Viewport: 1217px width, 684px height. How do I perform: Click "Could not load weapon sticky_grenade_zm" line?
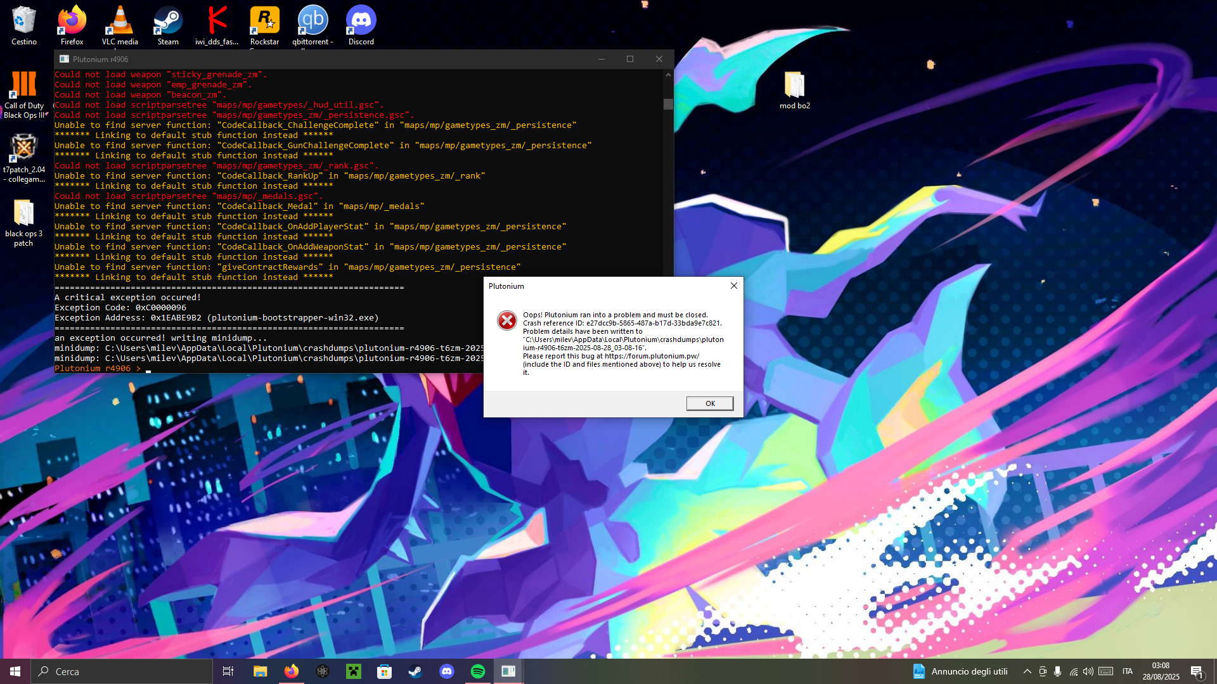point(161,75)
